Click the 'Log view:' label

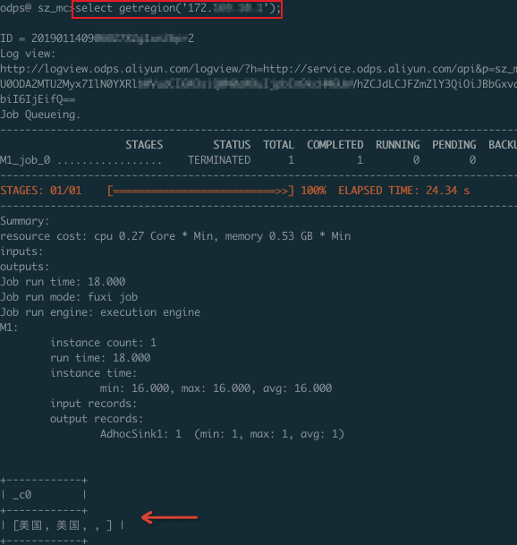(28, 54)
